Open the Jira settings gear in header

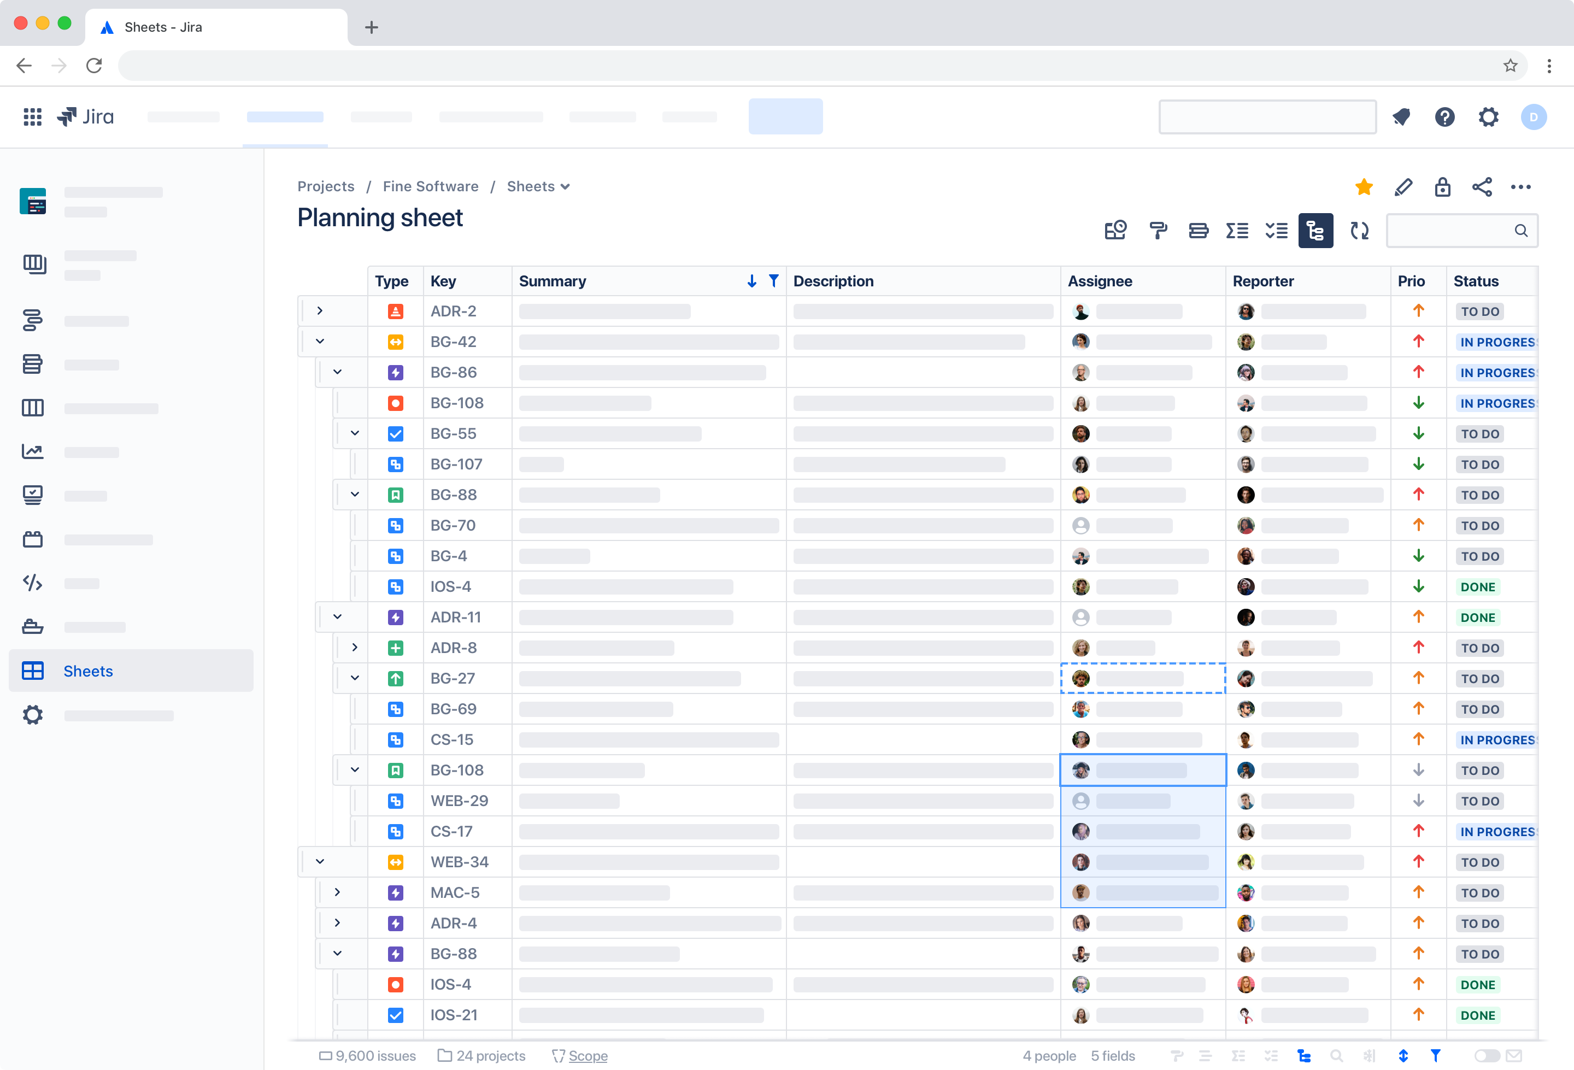point(1488,116)
